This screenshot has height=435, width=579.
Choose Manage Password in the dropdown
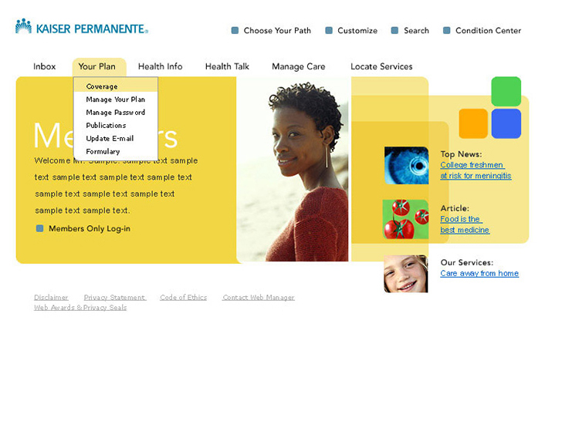click(x=115, y=113)
